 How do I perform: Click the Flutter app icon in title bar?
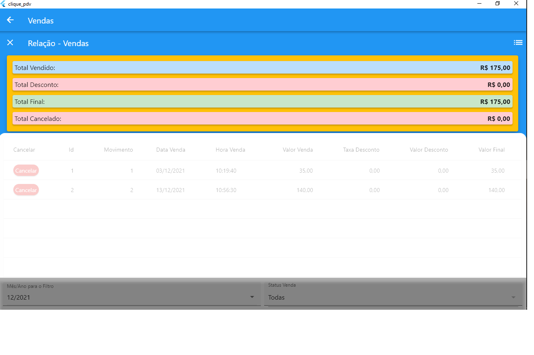click(4, 4)
